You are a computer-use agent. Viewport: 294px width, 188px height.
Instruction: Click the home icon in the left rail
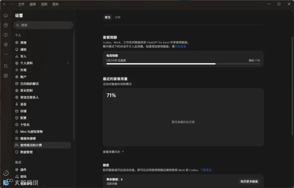click(x=6, y=15)
